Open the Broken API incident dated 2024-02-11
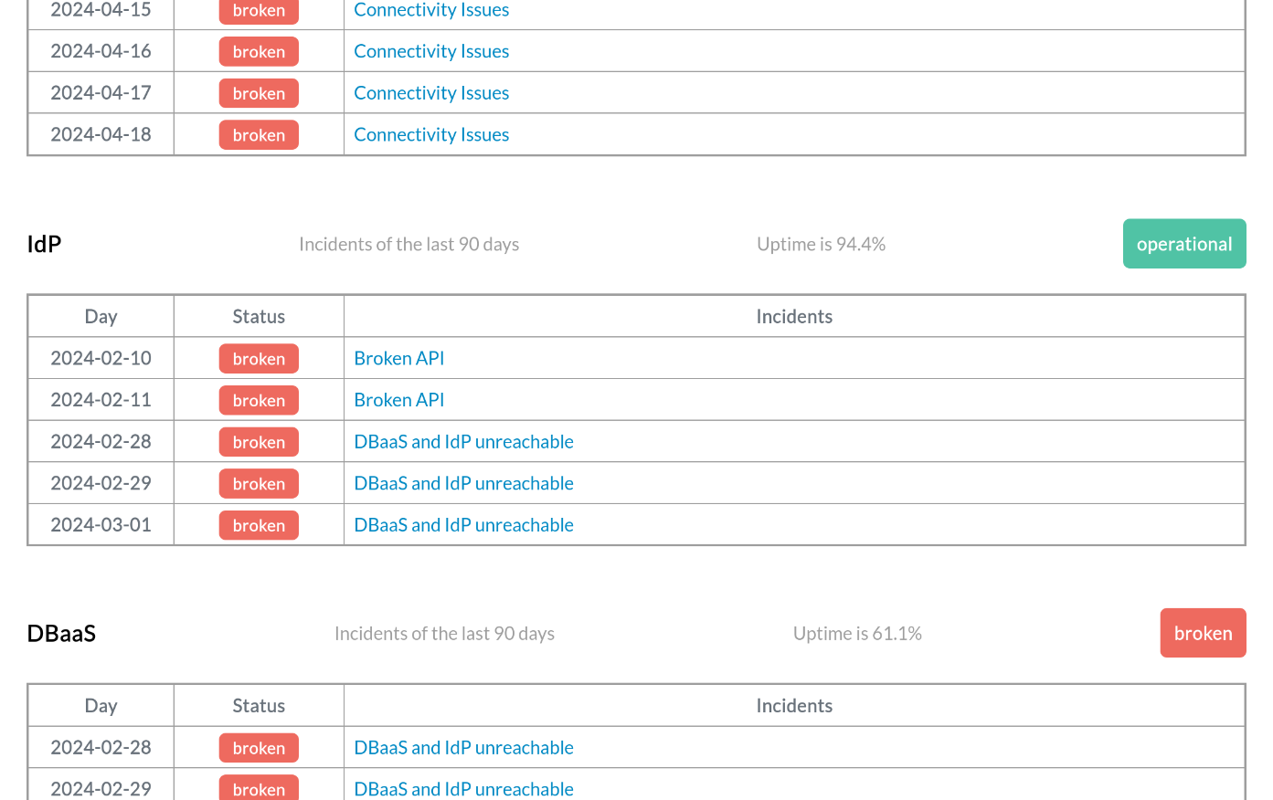This screenshot has width=1273, height=800. pos(398,399)
